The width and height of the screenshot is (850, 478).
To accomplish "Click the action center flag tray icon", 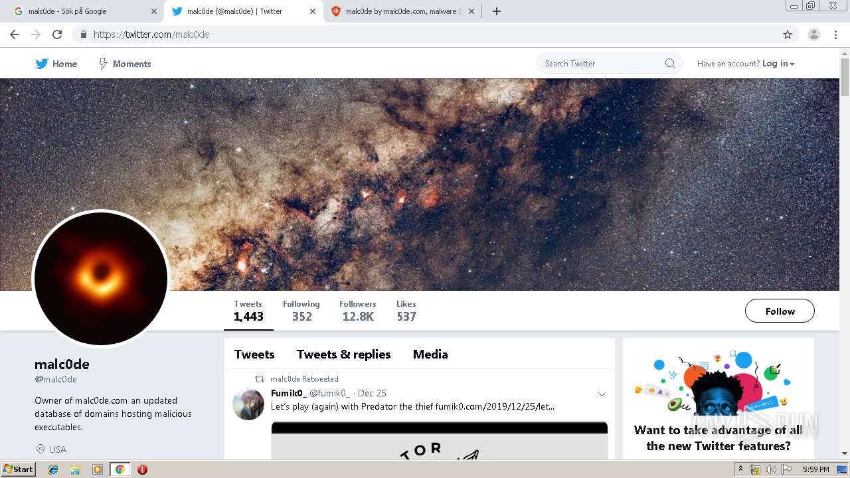I will (x=787, y=469).
